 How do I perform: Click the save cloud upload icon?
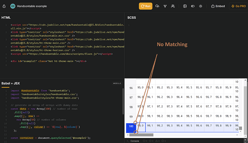[x=157, y=6]
